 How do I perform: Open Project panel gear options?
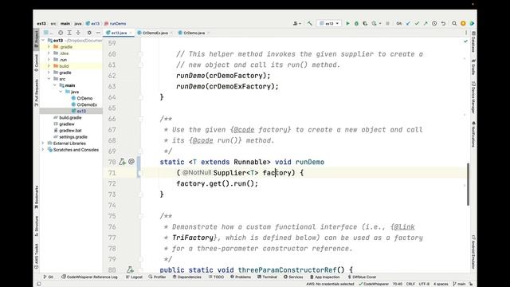pos(89,33)
